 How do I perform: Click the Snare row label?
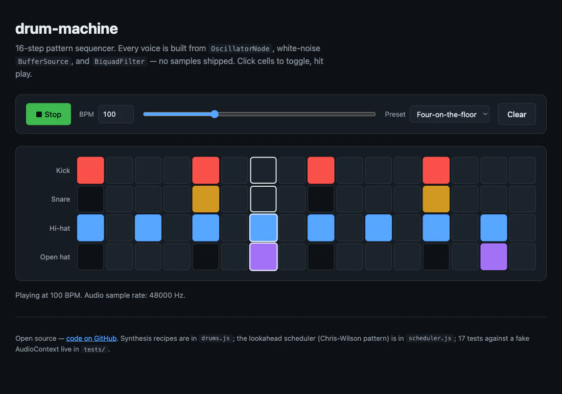[x=61, y=199]
